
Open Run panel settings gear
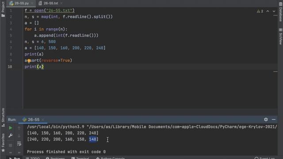click(x=266, y=119)
